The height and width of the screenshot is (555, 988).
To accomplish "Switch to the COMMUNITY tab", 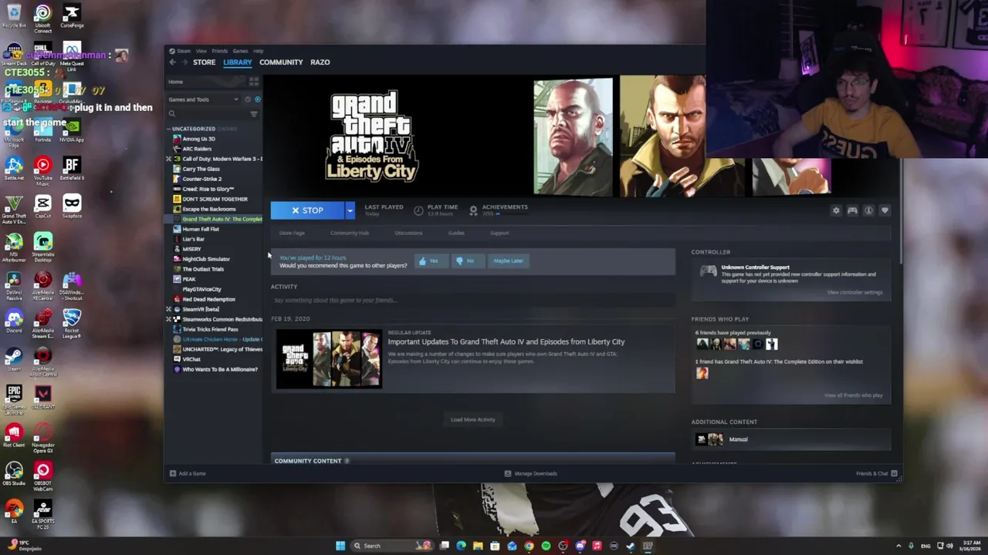I will pyautogui.click(x=281, y=62).
